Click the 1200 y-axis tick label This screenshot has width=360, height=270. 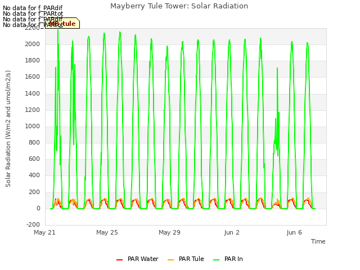click(33, 110)
